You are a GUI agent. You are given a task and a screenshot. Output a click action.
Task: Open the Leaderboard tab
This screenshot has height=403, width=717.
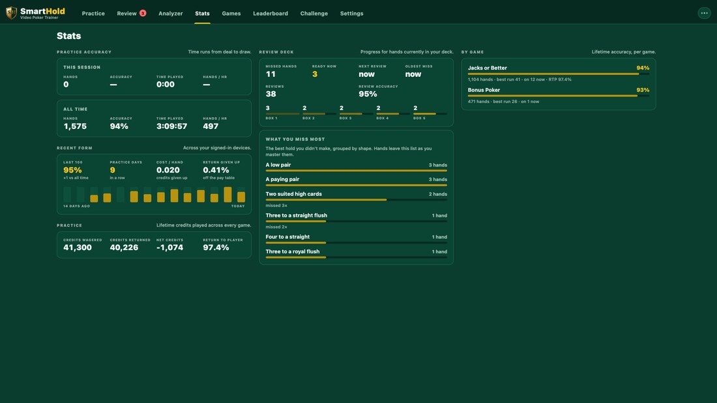click(271, 14)
